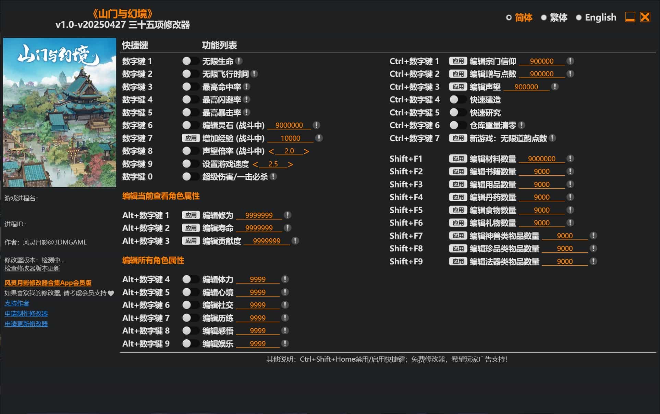This screenshot has width=660, height=414.
Task: Click info icon next to 超级伤害/一击必杀
Action: tap(273, 177)
